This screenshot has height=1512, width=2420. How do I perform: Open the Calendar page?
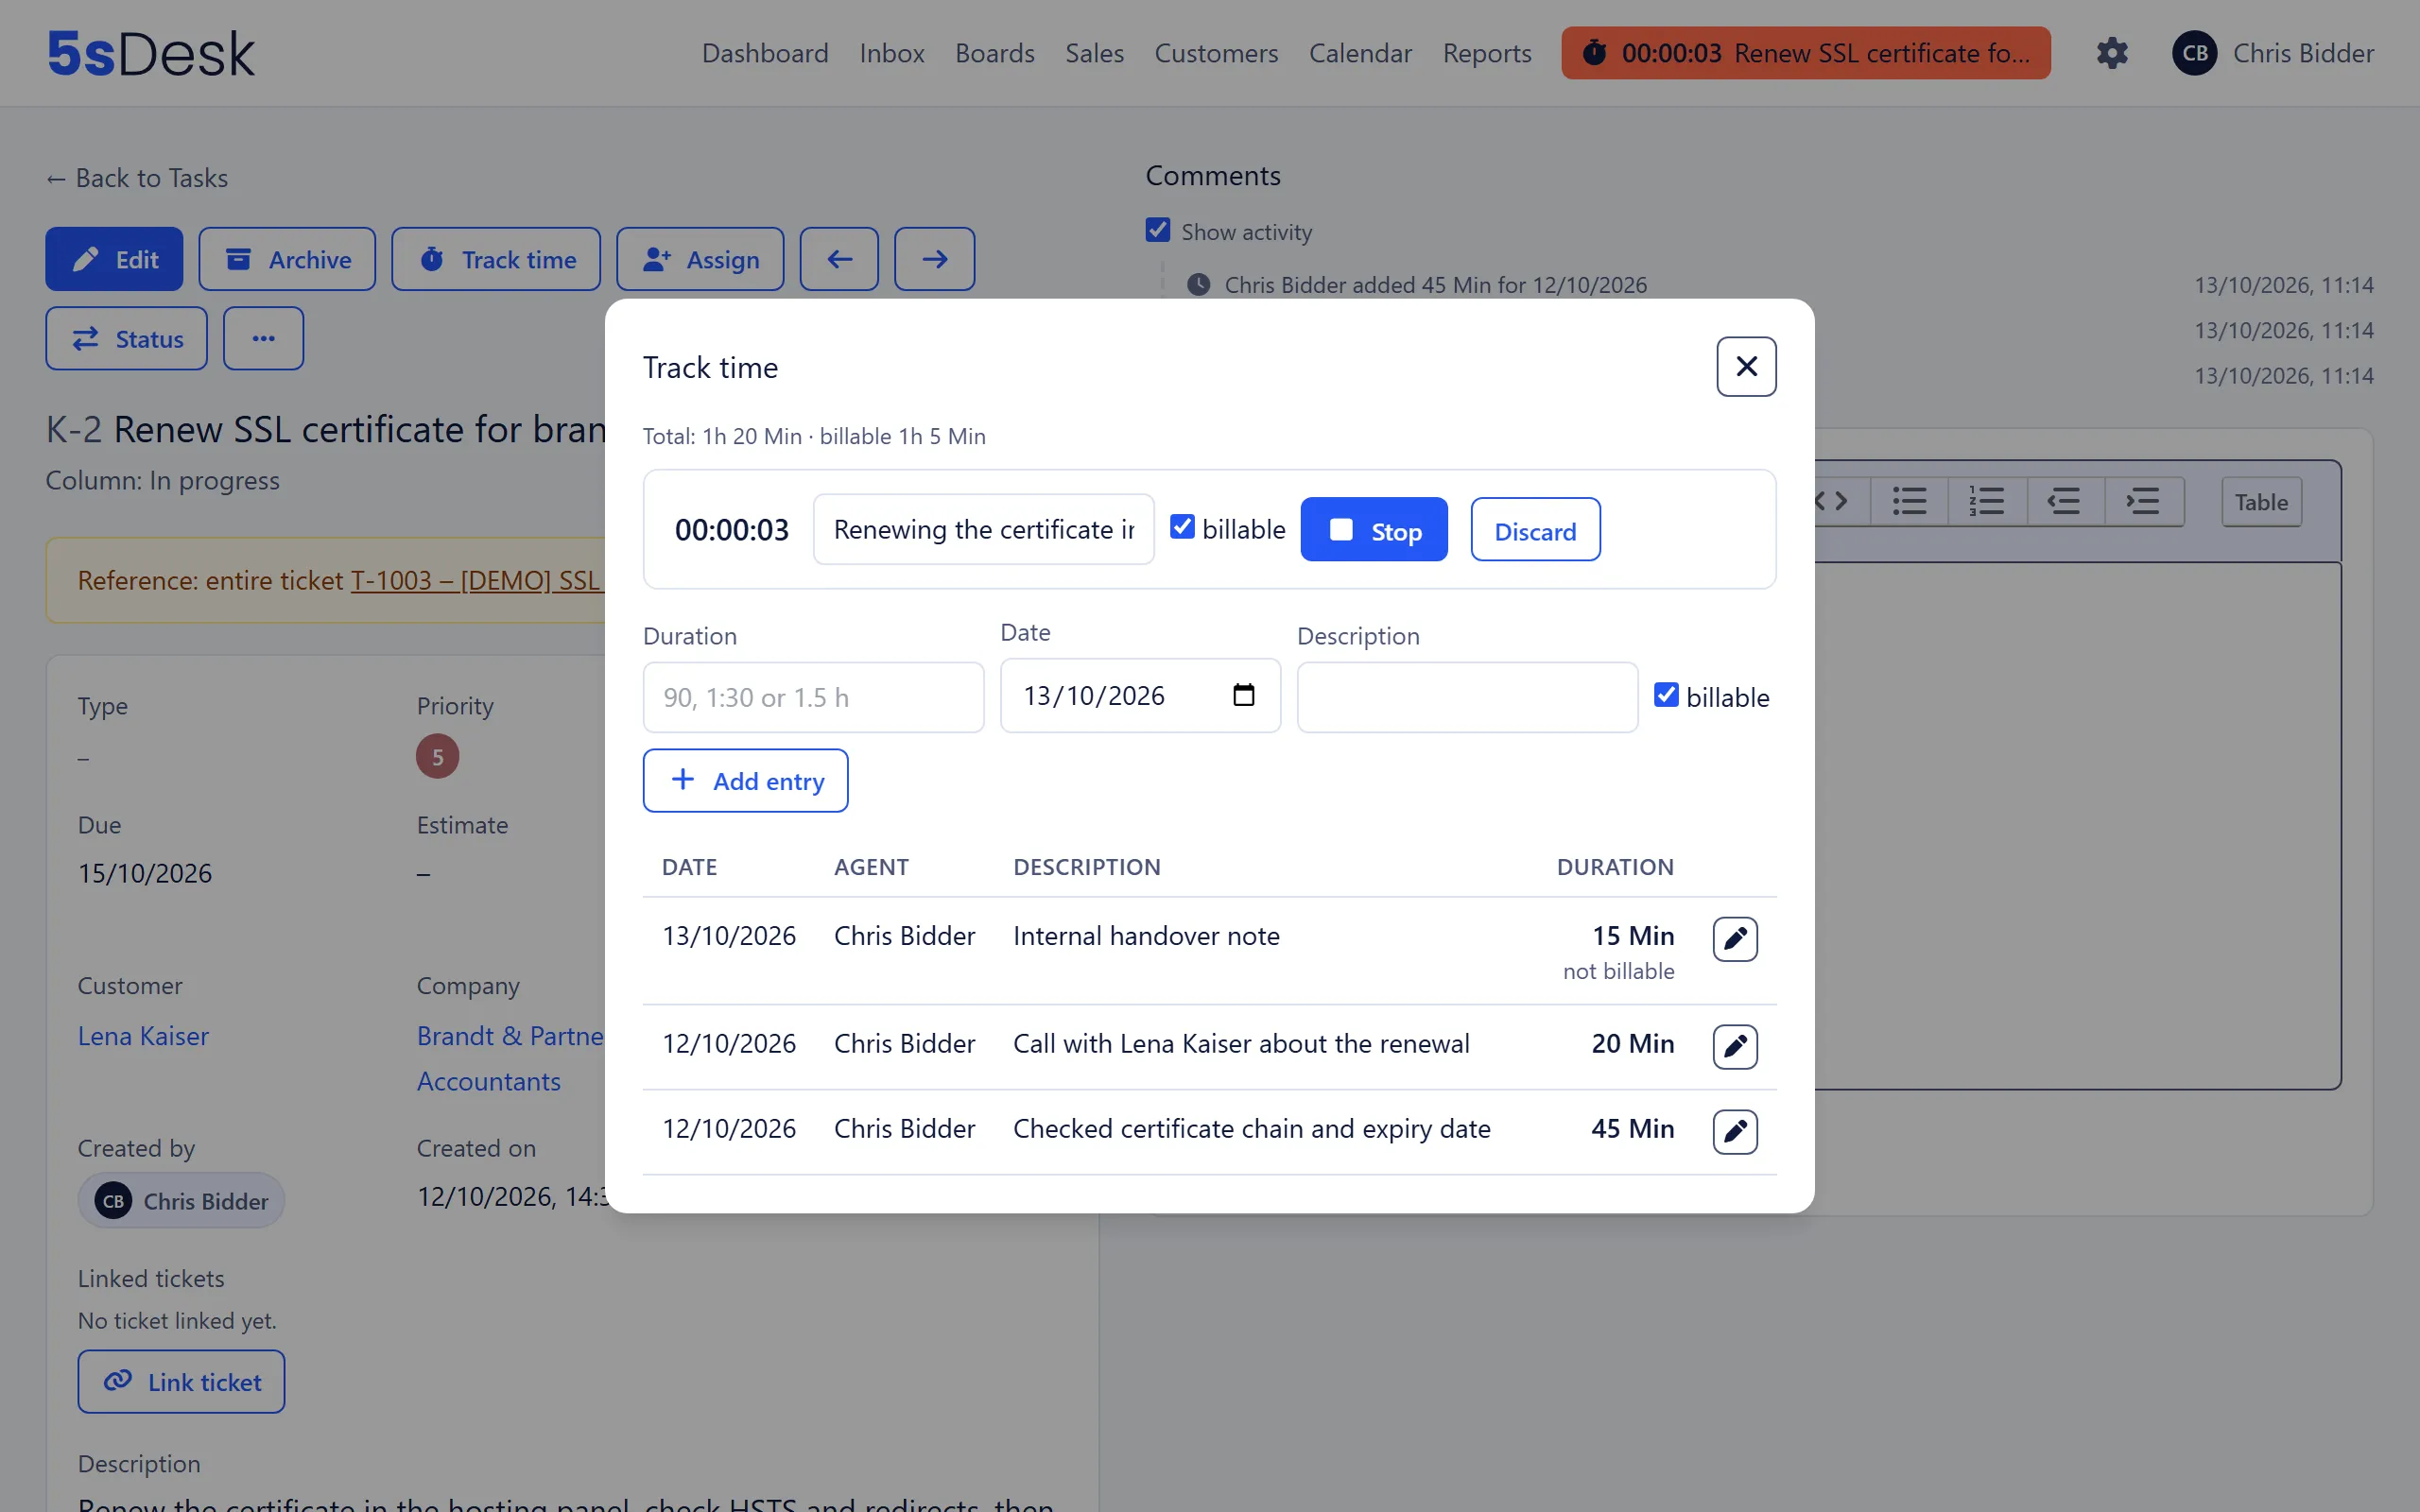1360,53
